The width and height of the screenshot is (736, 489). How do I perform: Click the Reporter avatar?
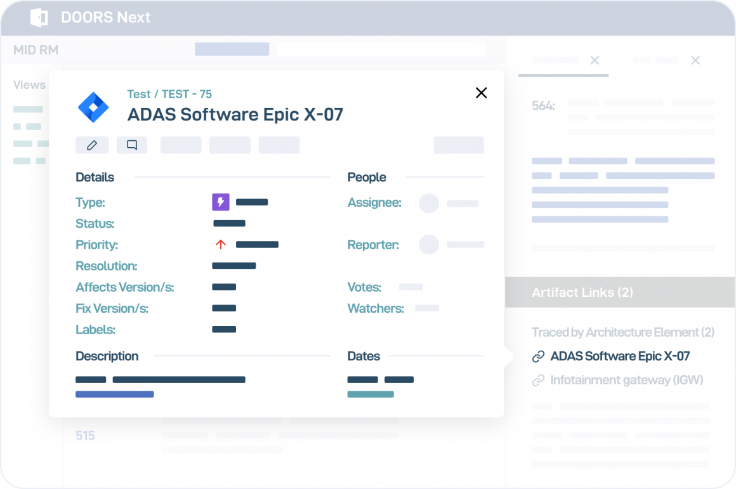[429, 245]
